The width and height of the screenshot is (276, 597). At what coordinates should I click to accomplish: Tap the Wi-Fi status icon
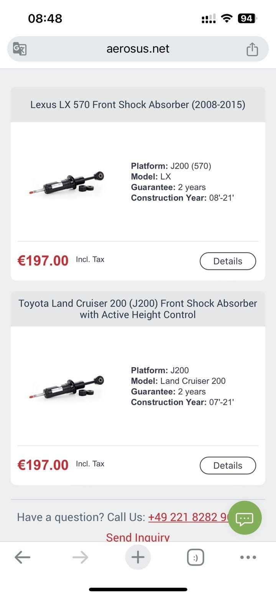coord(227,18)
